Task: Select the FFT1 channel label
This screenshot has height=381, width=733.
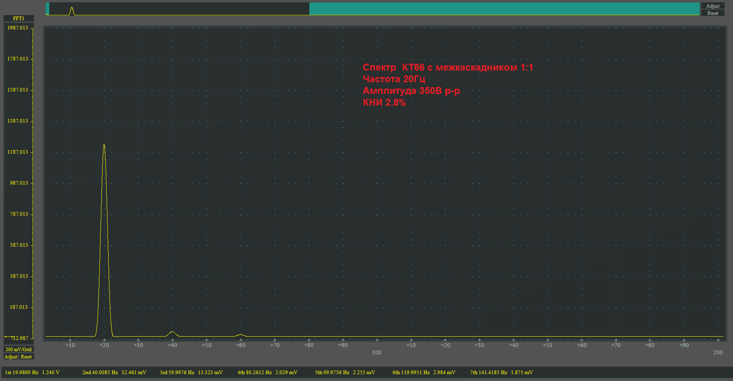Action: coord(19,18)
